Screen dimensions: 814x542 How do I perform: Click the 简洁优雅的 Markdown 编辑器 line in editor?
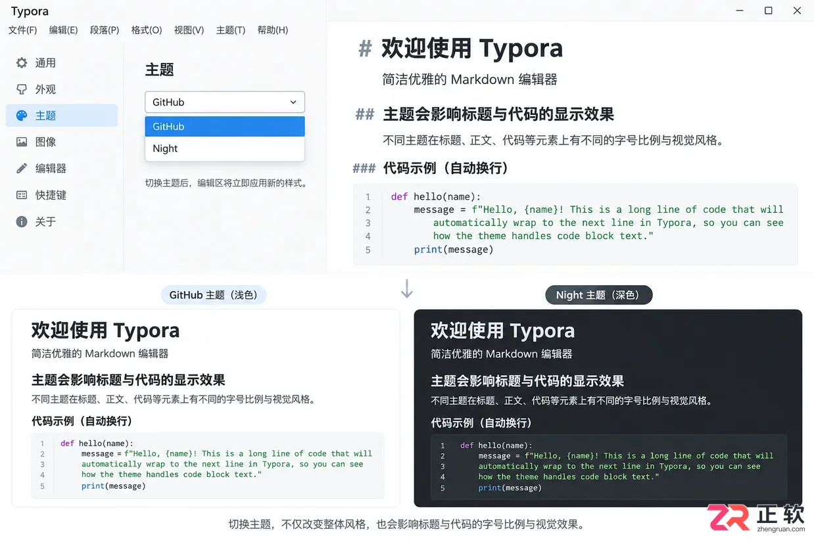469,79
